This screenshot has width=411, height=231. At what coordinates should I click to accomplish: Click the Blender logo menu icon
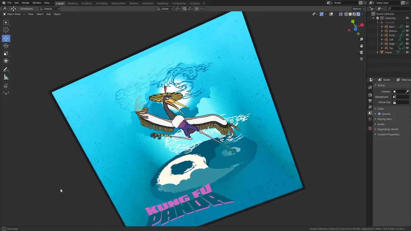(x=4, y=3)
